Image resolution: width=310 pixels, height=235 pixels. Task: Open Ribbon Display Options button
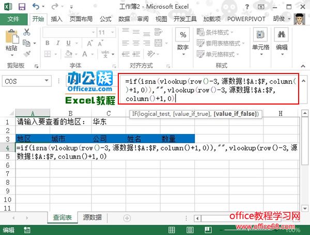(x=261, y=7)
